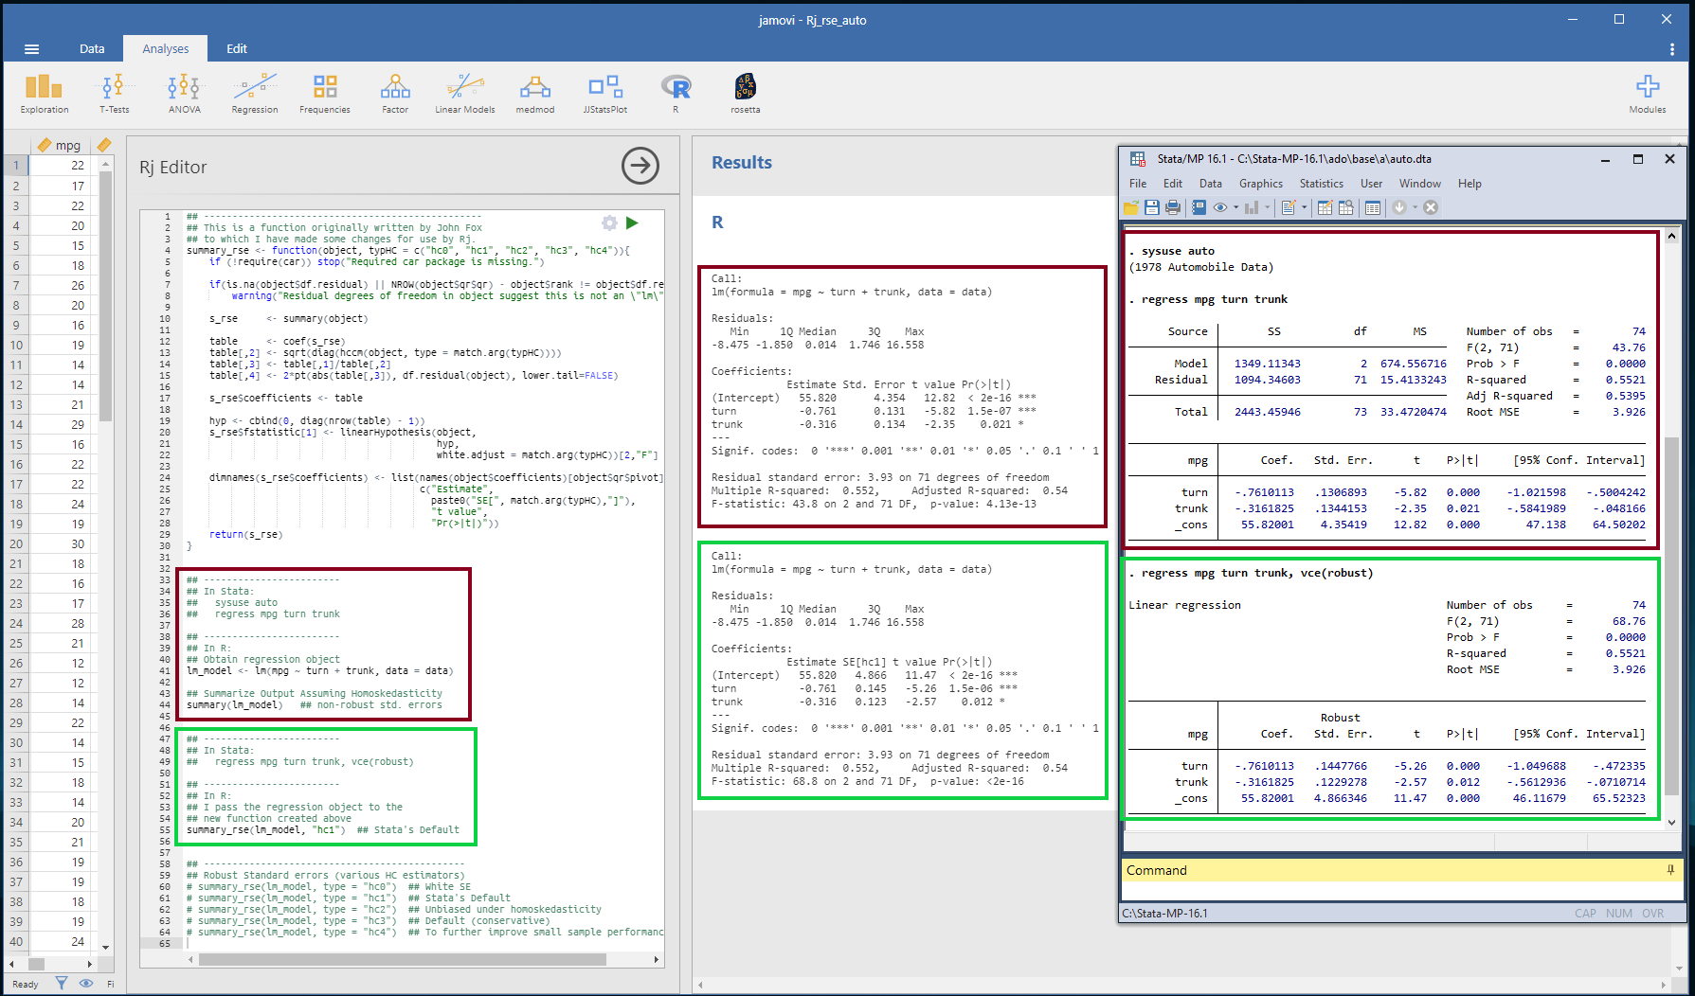Viewport: 1695px width, 996px height.
Task: Click the Save icon in Stata toolbar
Action: (1152, 207)
